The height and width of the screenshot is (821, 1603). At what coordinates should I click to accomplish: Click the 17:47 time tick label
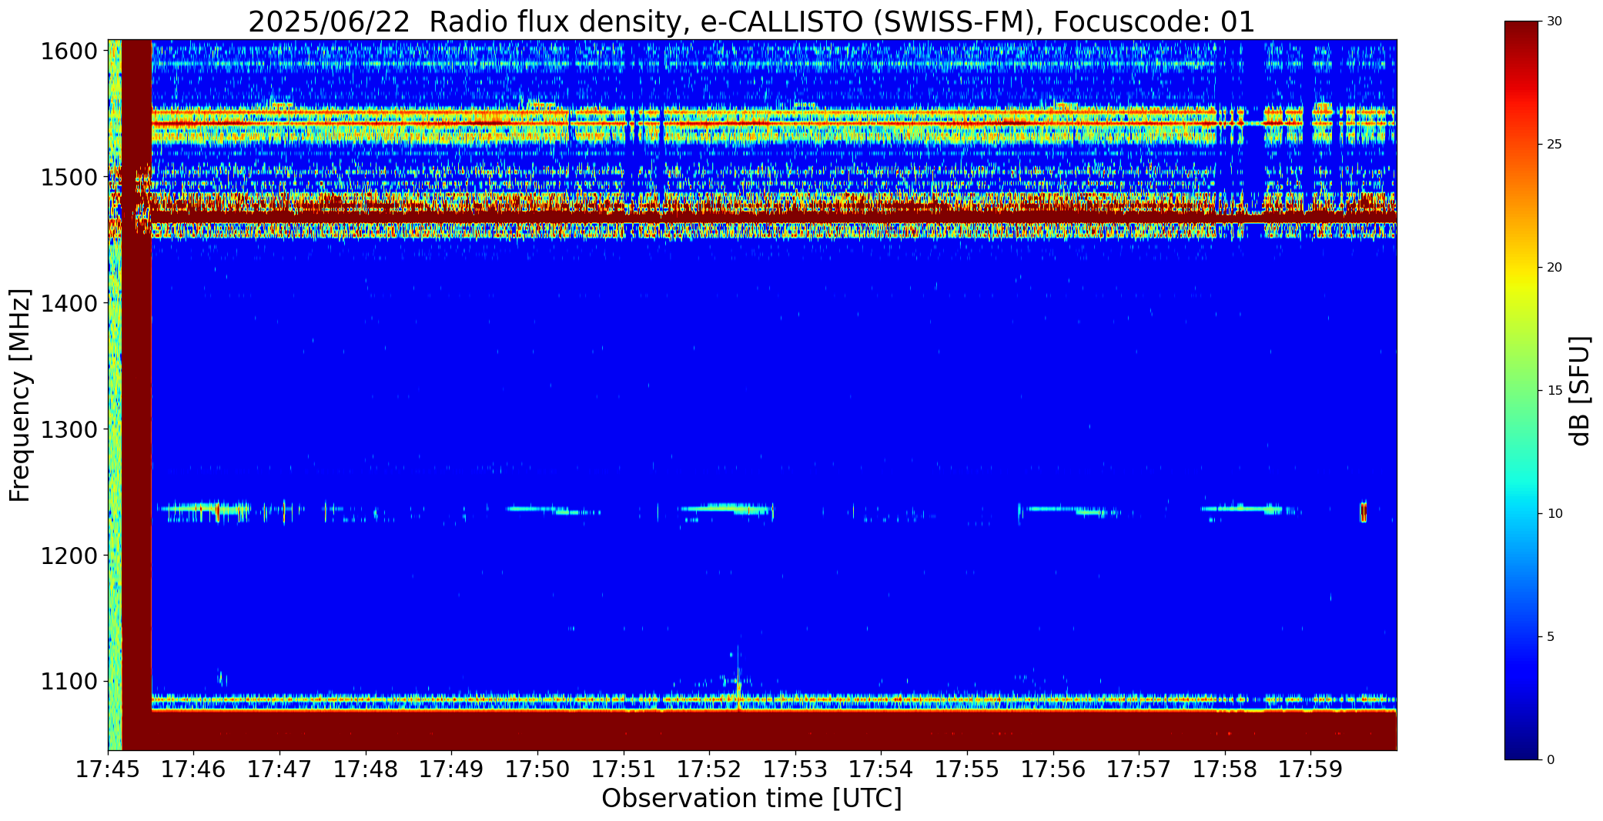pos(280,769)
